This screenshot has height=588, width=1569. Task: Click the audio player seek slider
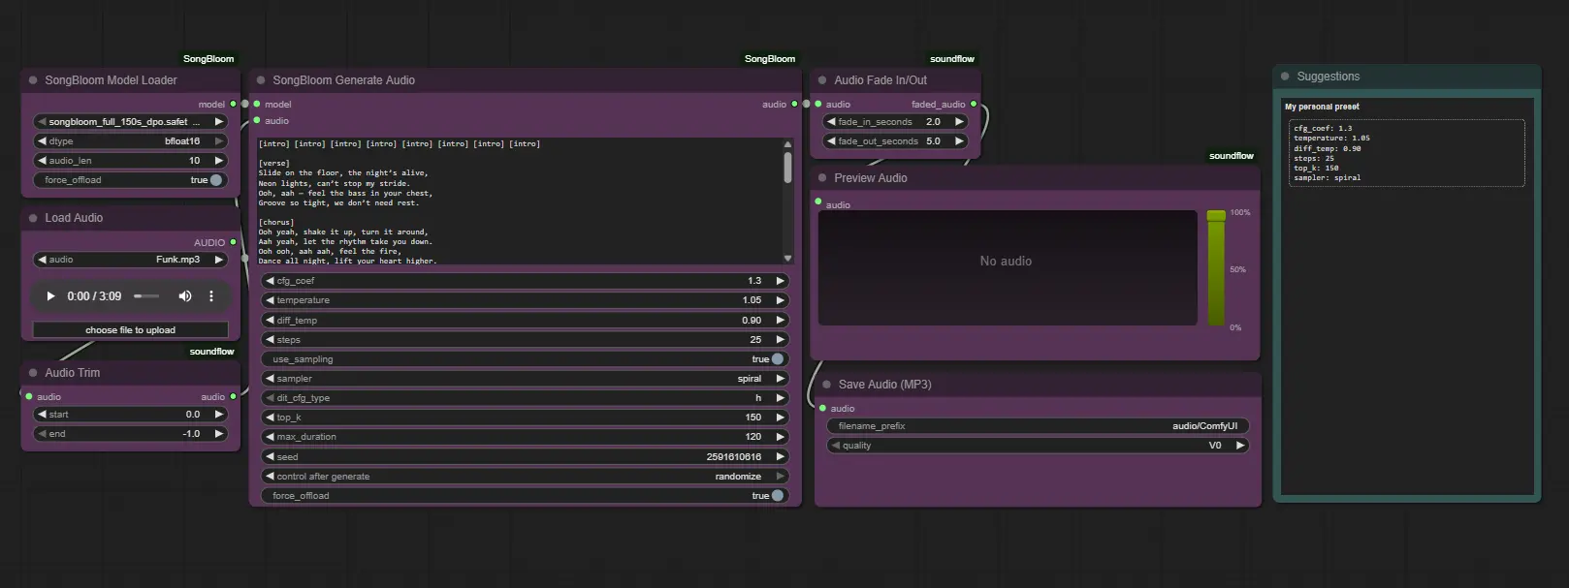[x=146, y=296]
